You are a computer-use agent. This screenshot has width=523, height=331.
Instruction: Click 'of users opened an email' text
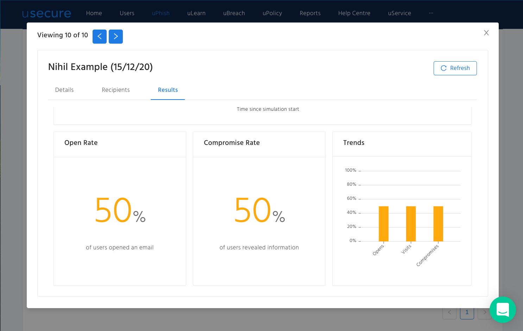click(x=120, y=248)
